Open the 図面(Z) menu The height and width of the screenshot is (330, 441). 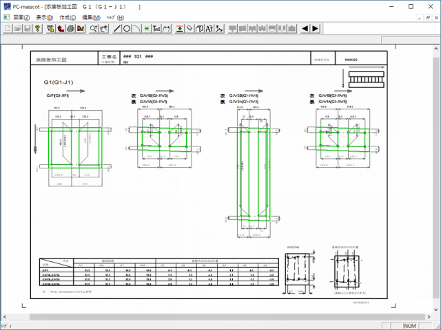click(22, 17)
